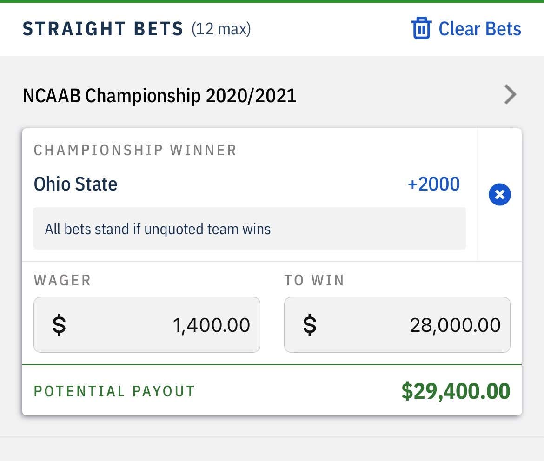The width and height of the screenshot is (544, 461).
Task: Click the WAGER field label
Action: (62, 280)
